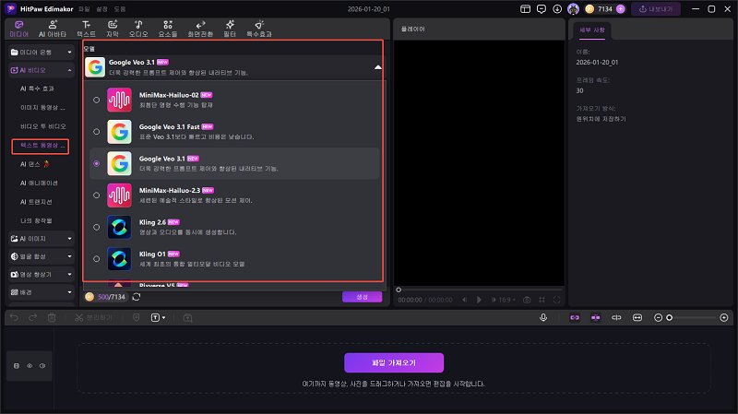Open the 텍스트 (Text) tool tab
This screenshot has width=738, height=414.
point(86,29)
